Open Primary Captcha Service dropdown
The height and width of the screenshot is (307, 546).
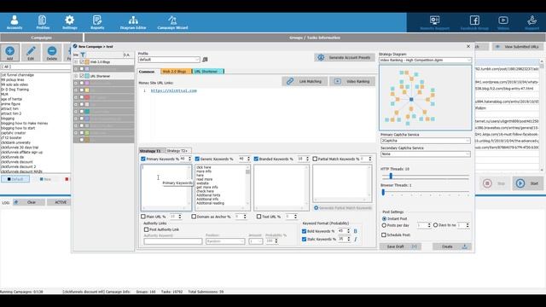coord(425,141)
